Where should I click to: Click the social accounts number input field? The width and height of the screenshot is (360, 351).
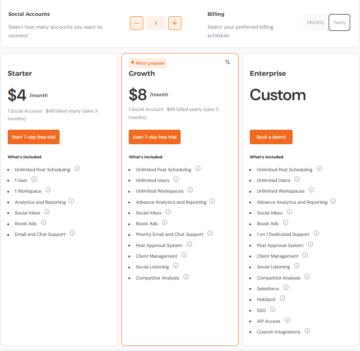click(x=156, y=24)
